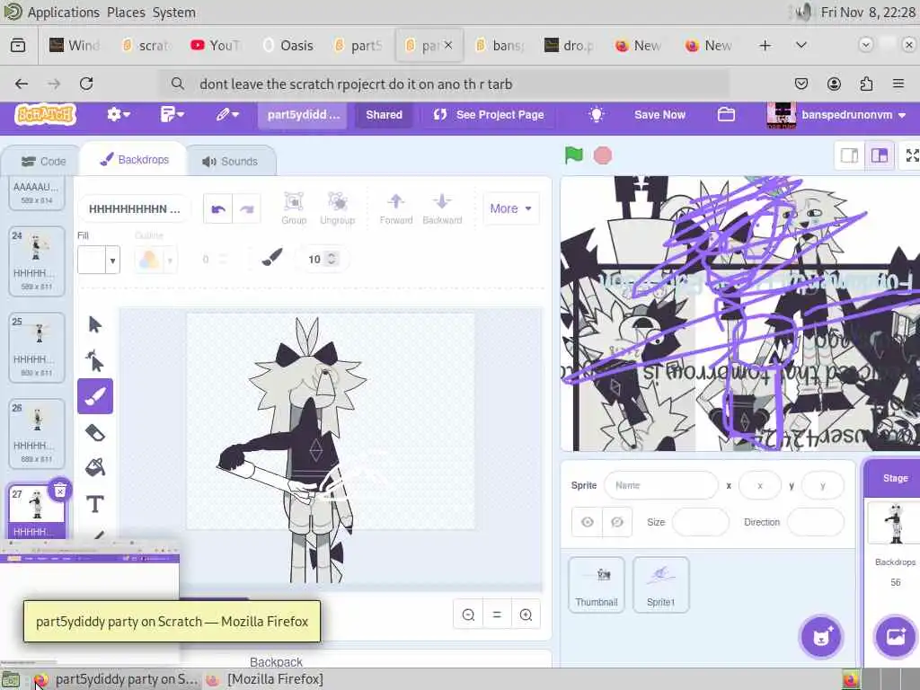Viewport: 920px width, 690px height.
Task: Open the Applications menu
Action: pos(64,13)
